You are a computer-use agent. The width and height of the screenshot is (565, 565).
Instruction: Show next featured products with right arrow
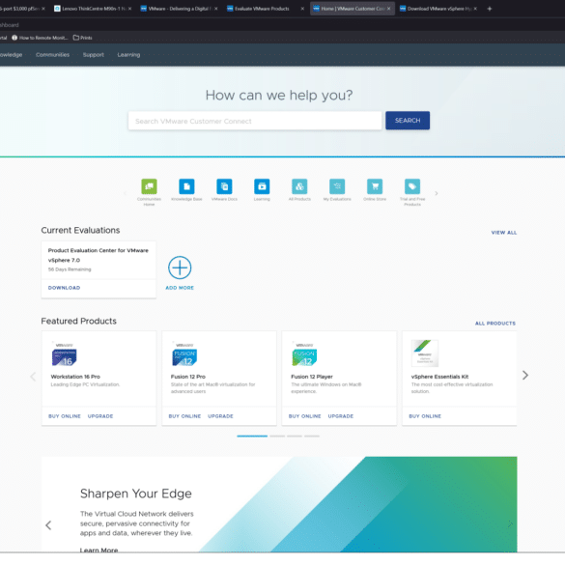pyautogui.click(x=525, y=375)
